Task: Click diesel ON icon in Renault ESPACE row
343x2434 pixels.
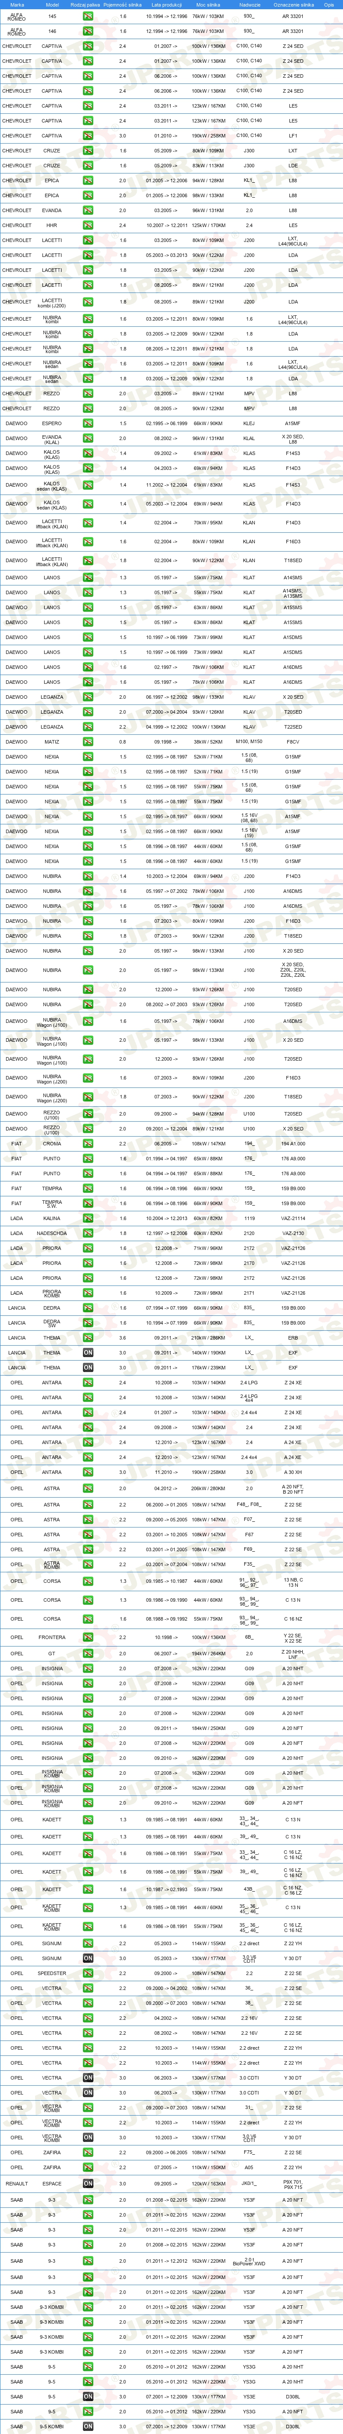Action: 88,2183
